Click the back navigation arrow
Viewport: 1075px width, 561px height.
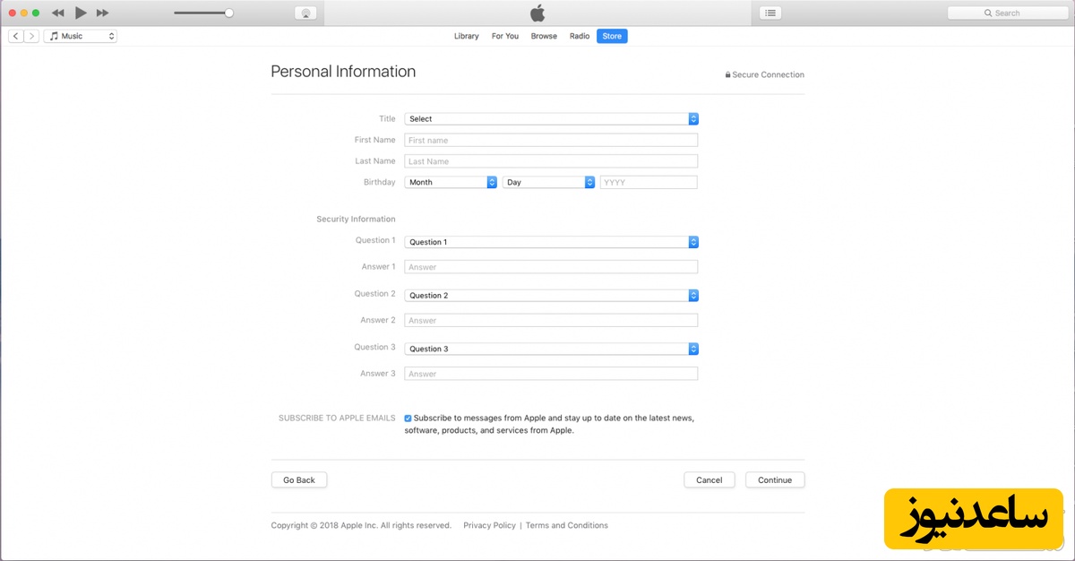(16, 36)
